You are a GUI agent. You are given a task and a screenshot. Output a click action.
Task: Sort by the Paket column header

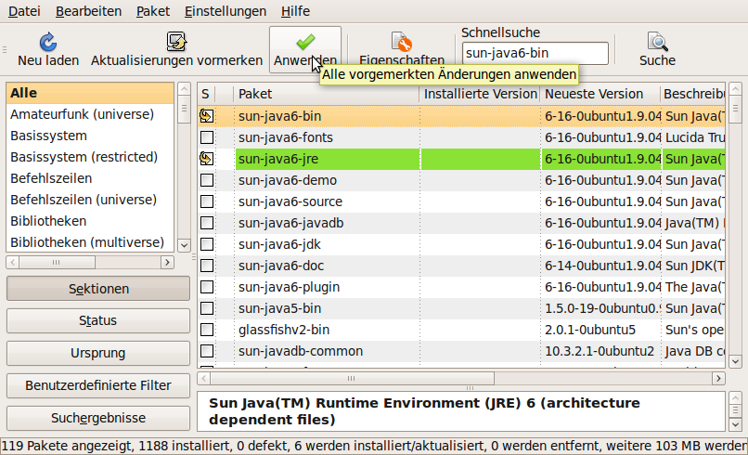coord(327,94)
